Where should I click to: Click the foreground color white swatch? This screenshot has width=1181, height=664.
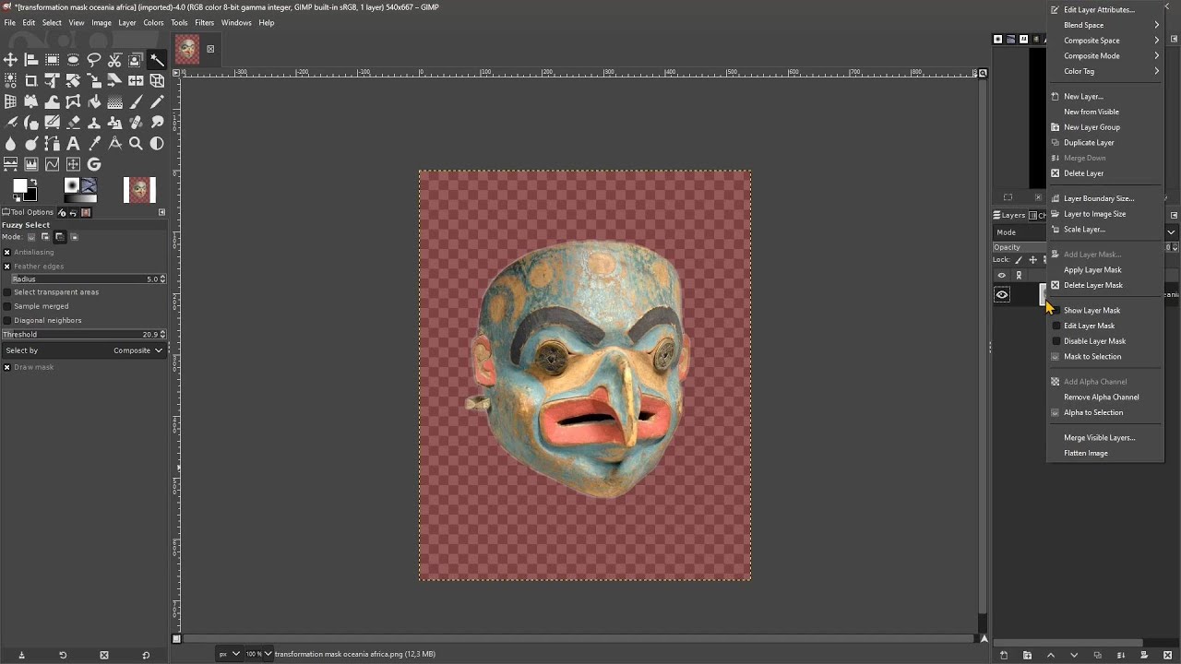click(18, 185)
